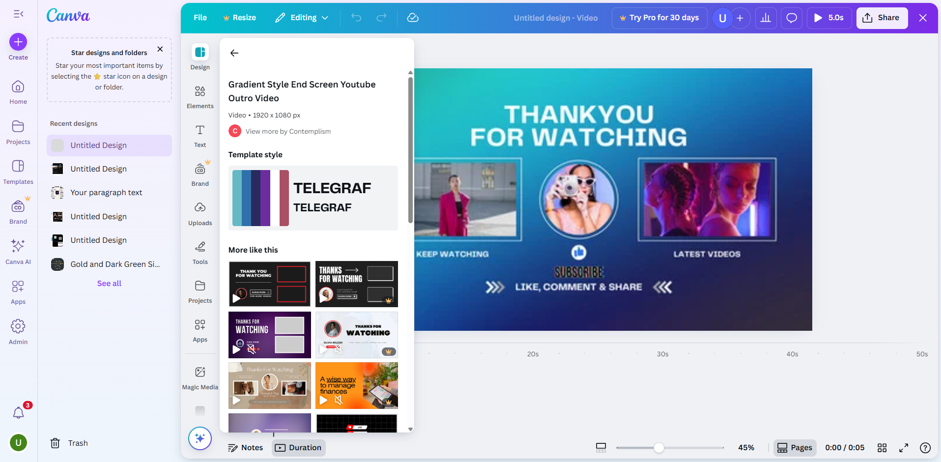The height and width of the screenshot is (462, 941).
Task: Open the Text panel
Action: pos(200,136)
